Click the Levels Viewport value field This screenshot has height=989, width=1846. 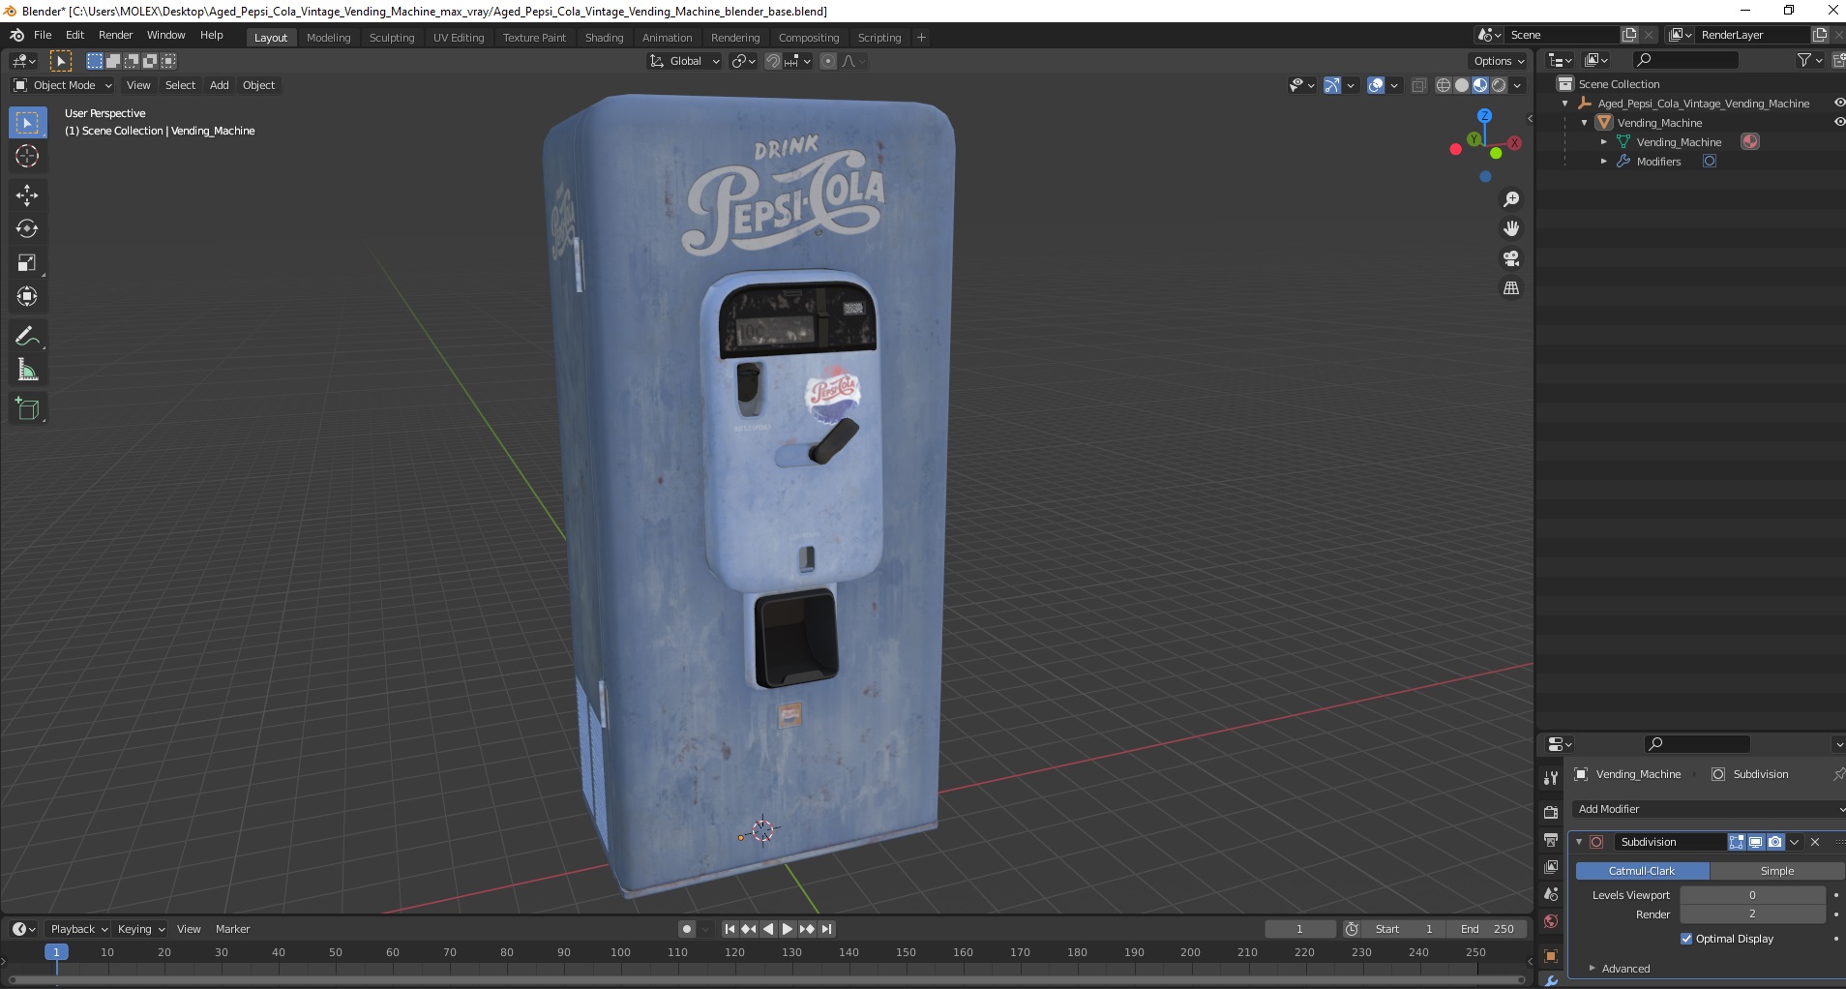[x=1752, y=895]
